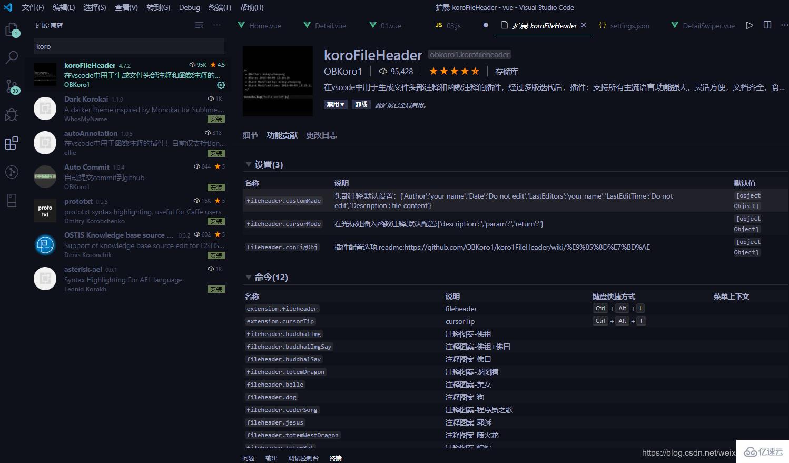This screenshot has height=463, width=789.
Task: Open the 更改日志 changelog tab
Action: coord(322,135)
